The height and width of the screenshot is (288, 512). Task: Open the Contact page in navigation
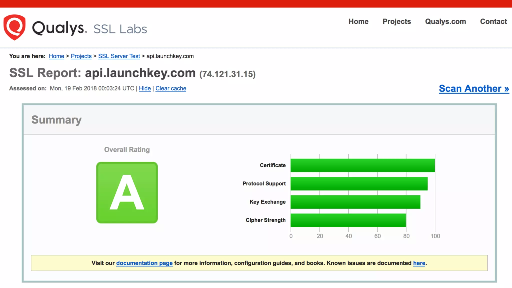pos(493,21)
